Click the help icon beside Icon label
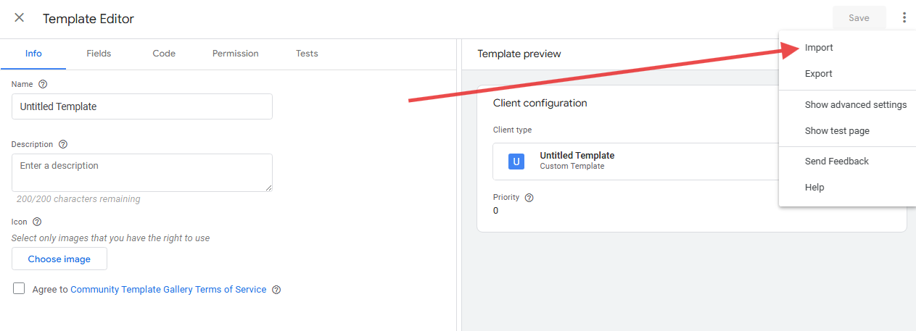 [x=37, y=222]
